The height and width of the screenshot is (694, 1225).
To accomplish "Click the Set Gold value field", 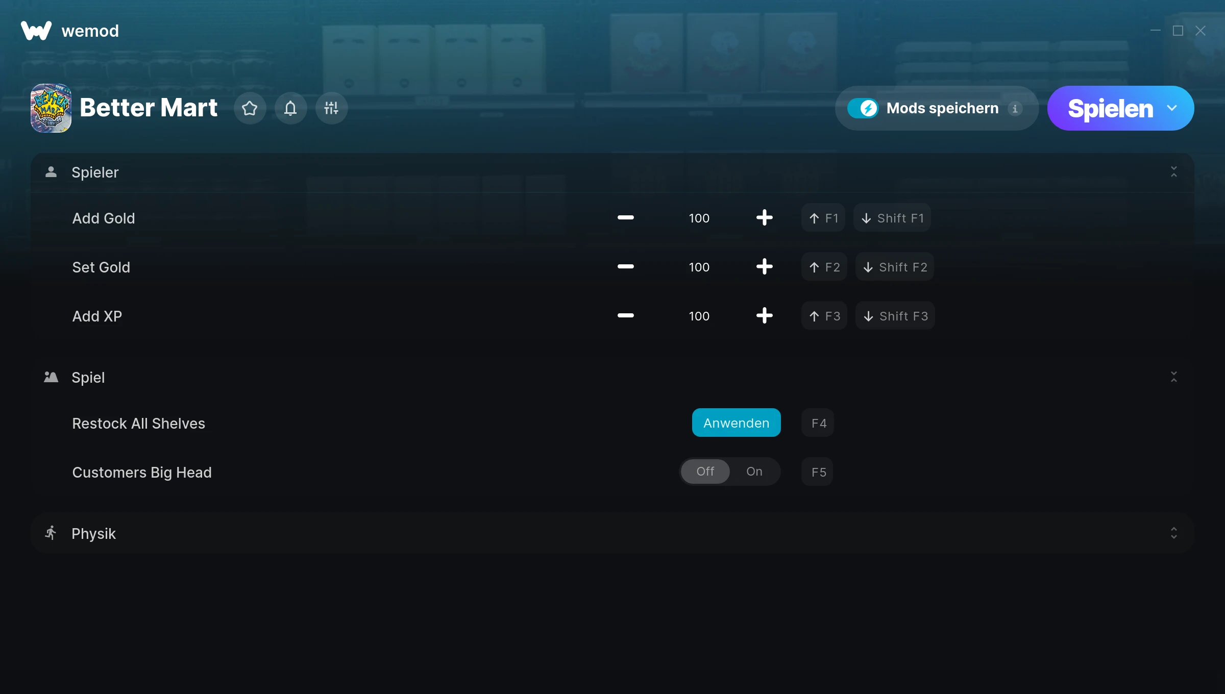I will point(699,267).
